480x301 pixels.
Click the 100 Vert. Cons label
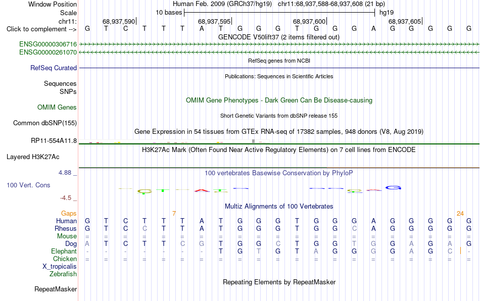click(x=28, y=185)
